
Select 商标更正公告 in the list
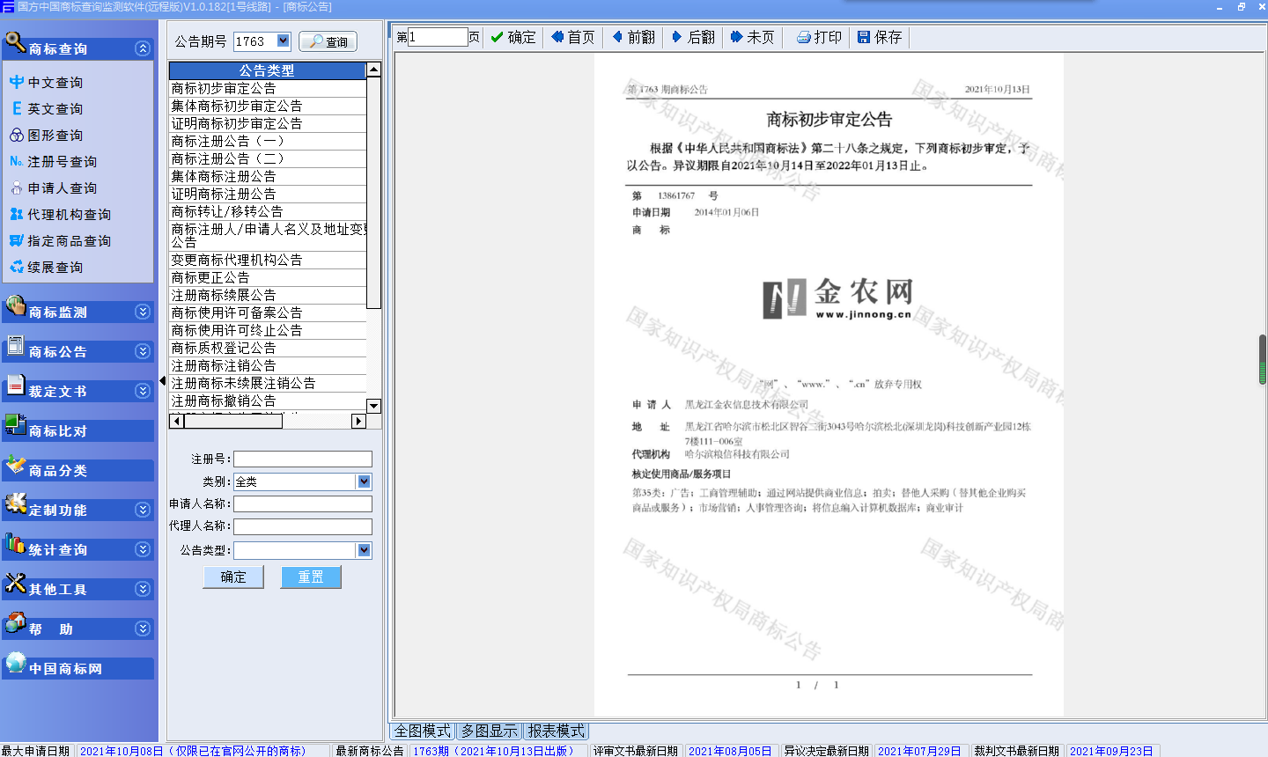(268, 277)
